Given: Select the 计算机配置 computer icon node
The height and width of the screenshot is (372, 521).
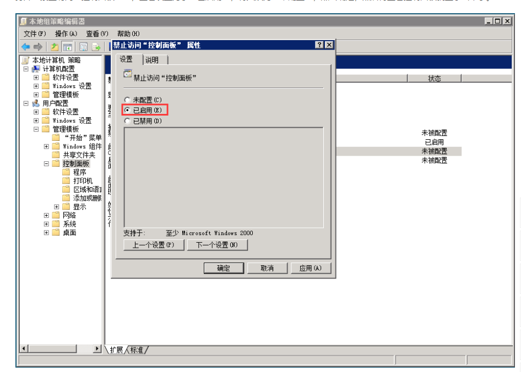Looking at the screenshot, I should (36, 69).
